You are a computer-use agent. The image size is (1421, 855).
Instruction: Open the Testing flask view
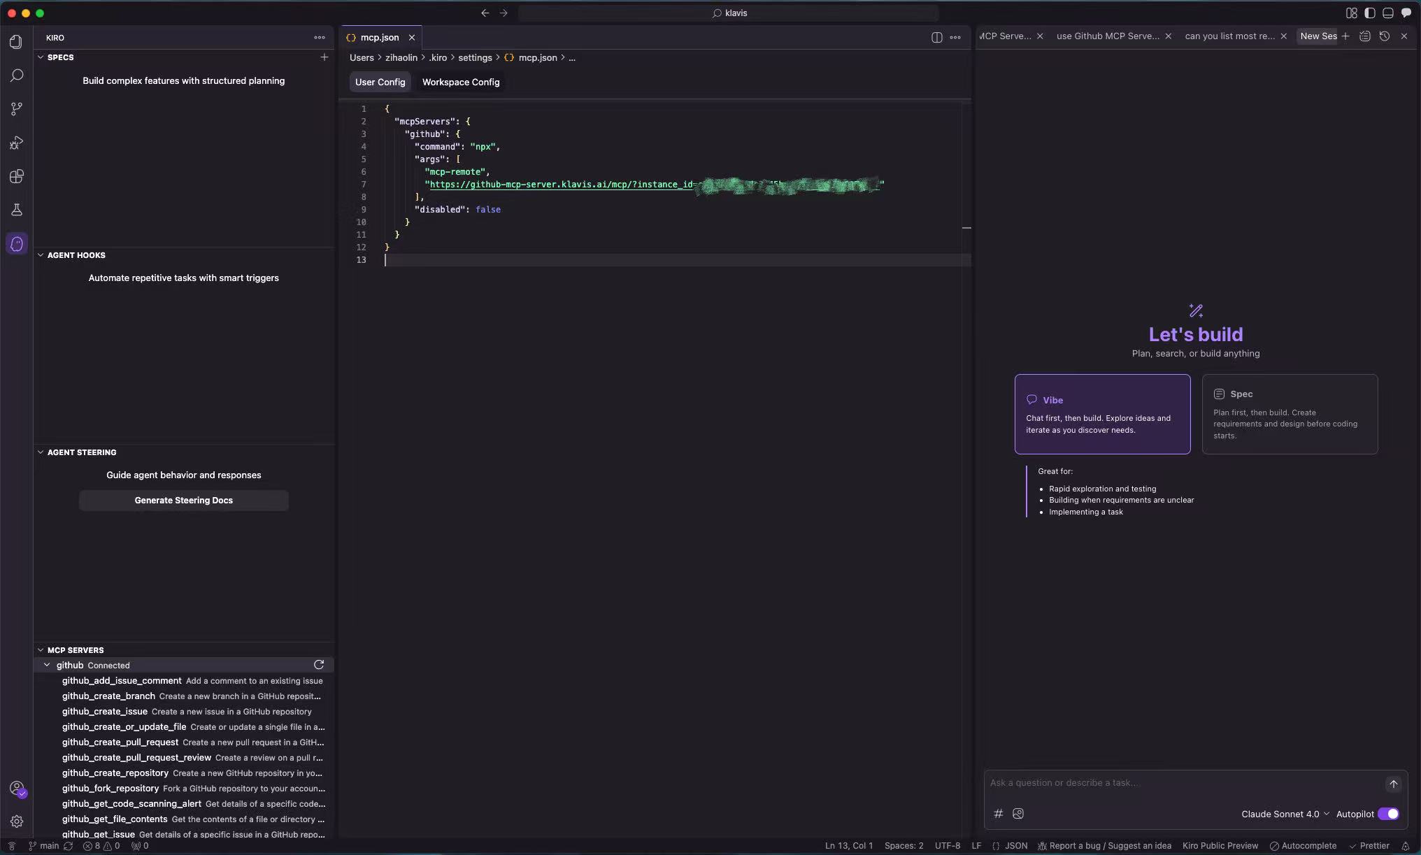click(x=17, y=210)
